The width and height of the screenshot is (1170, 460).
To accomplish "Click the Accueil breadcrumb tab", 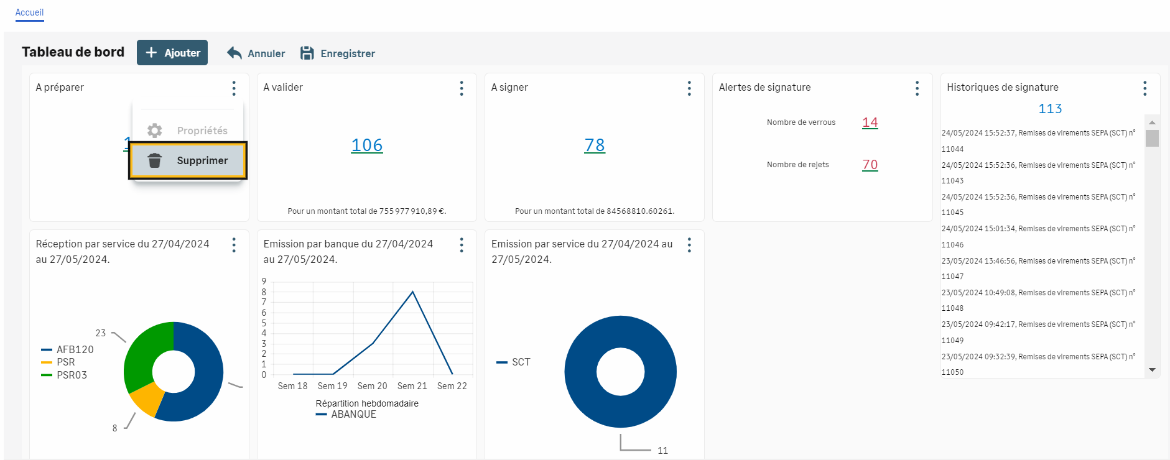I will click(x=29, y=12).
